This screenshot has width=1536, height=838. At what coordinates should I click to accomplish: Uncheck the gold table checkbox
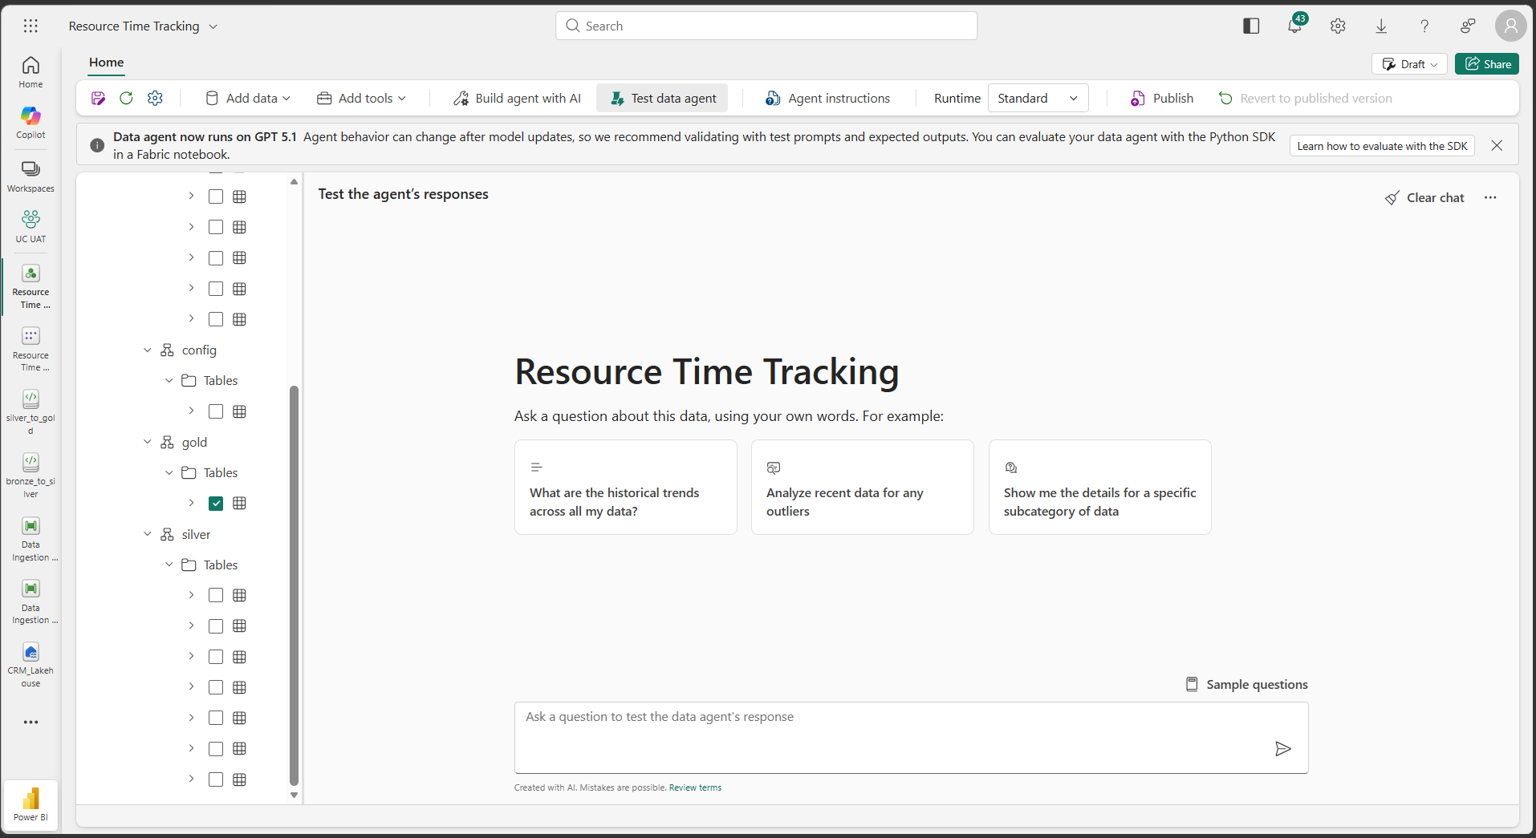click(216, 503)
